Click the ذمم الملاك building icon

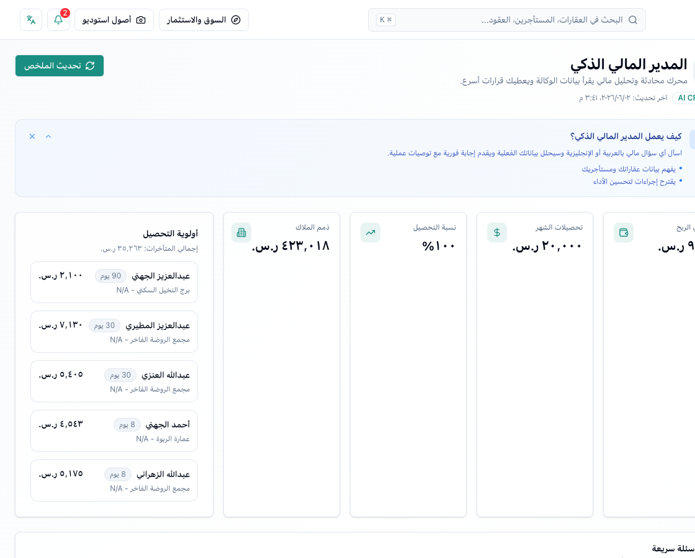click(241, 232)
